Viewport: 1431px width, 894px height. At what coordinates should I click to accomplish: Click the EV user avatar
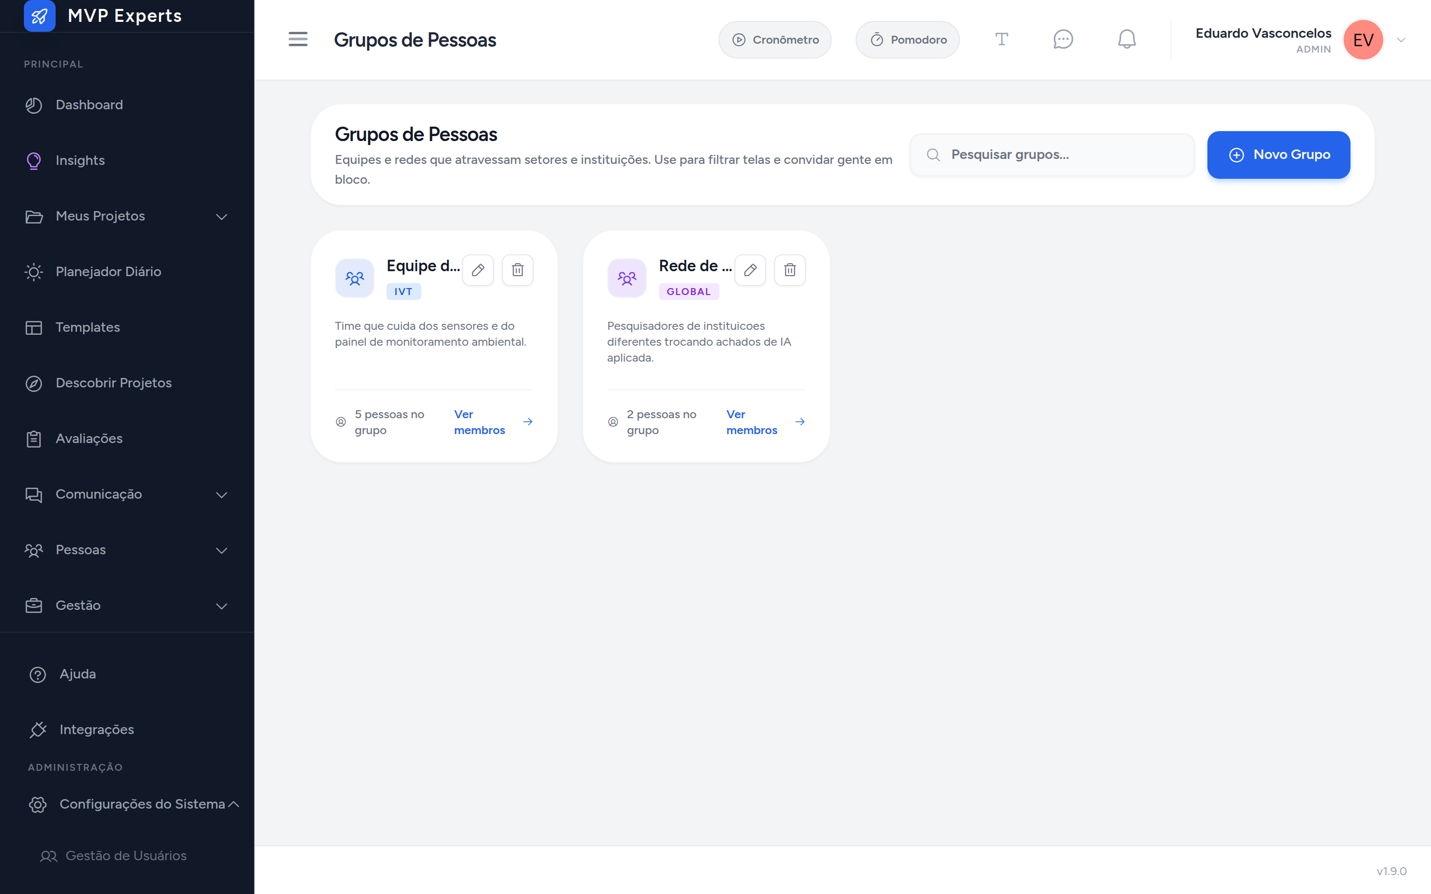tap(1363, 40)
